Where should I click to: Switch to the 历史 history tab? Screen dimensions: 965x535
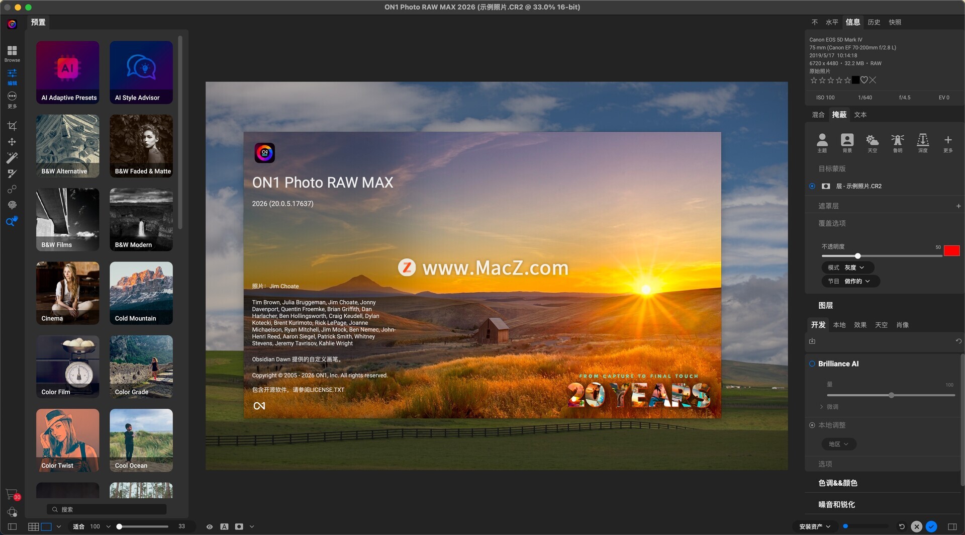874,22
